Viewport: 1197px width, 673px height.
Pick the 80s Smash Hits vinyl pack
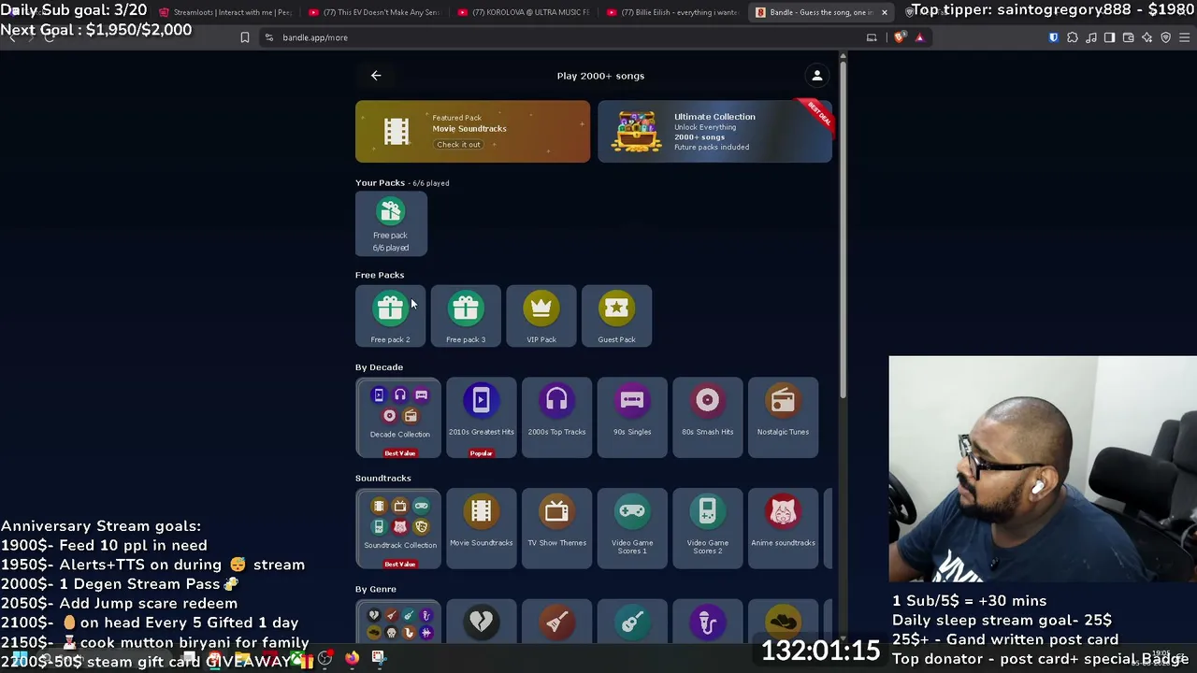(x=707, y=417)
